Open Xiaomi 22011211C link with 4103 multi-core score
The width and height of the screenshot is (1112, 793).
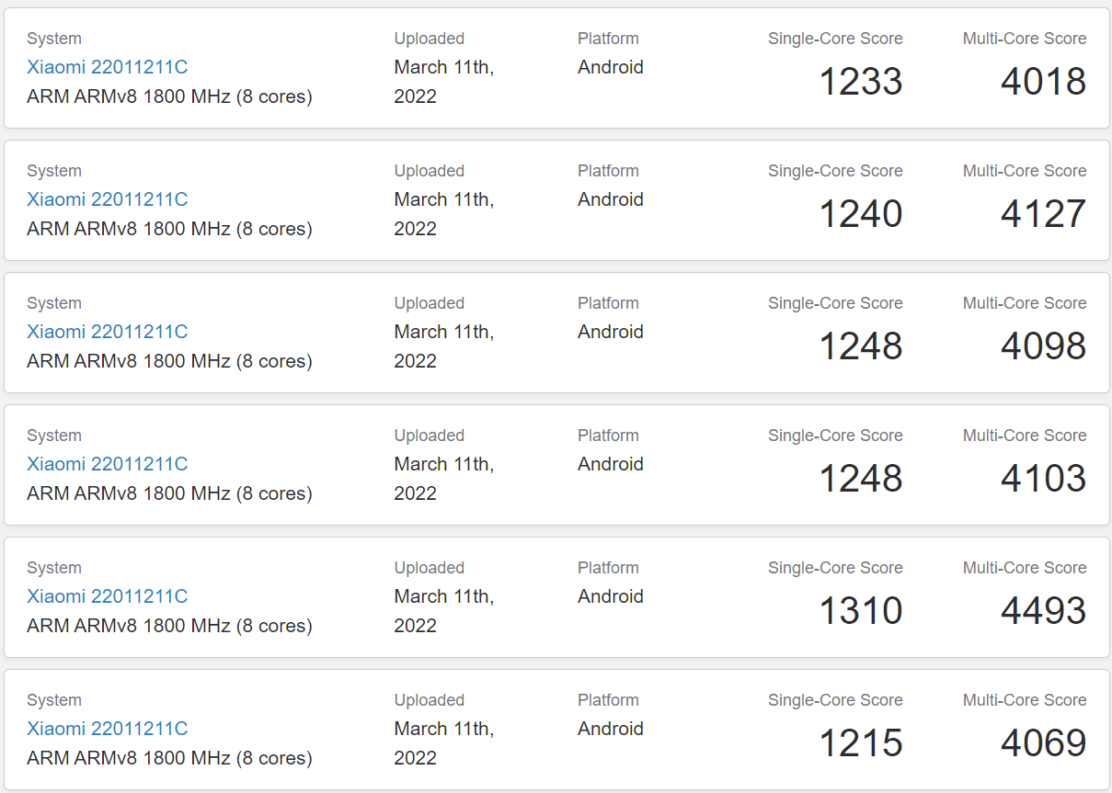point(107,464)
